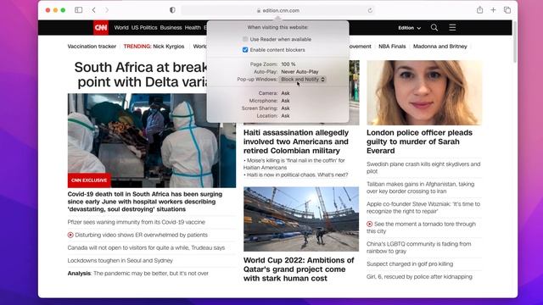The width and height of the screenshot is (543, 305).
Task: Open the Pfizer waning immunity story
Action: 136,222
